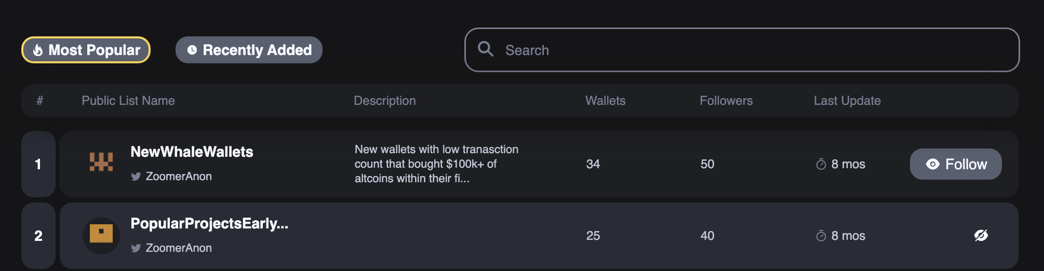Follow the NewWhaleWallets list
The height and width of the screenshot is (271, 1044).
[x=956, y=164]
